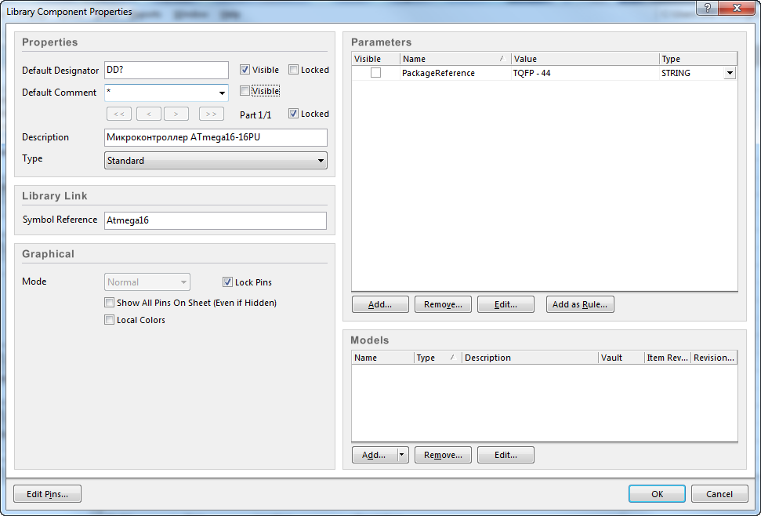Click Description column header in Models
The image size is (761, 516).
(530, 358)
